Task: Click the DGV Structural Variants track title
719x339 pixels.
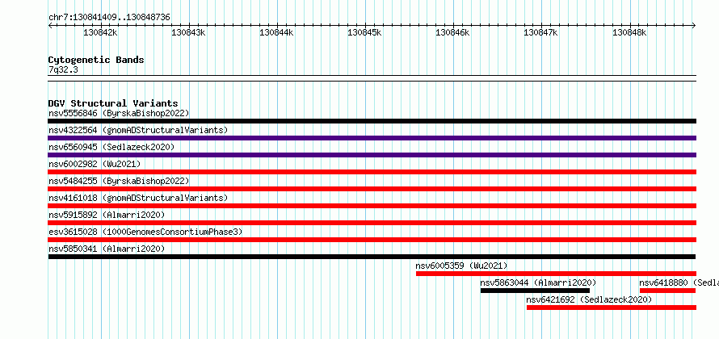Action: coord(113,103)
